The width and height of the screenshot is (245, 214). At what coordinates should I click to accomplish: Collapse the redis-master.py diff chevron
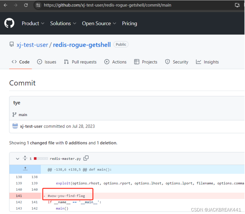click(17, 159)
